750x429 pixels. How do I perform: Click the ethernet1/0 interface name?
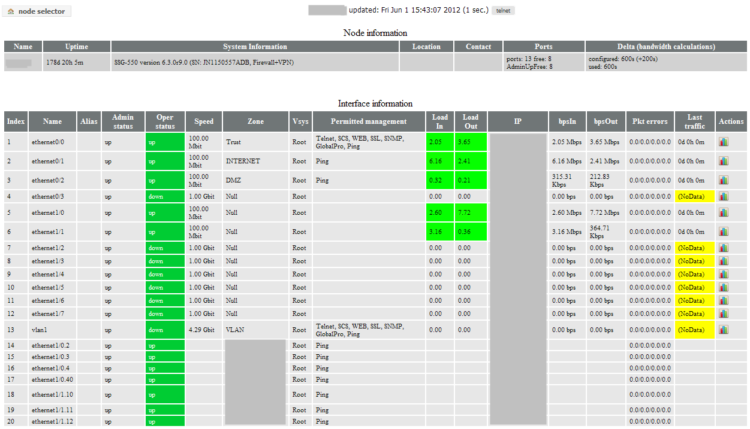point(48,212)
